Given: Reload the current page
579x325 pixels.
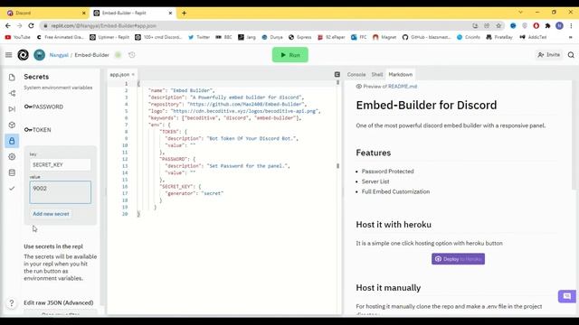Looking at the screenshot, I should [31, 25].
